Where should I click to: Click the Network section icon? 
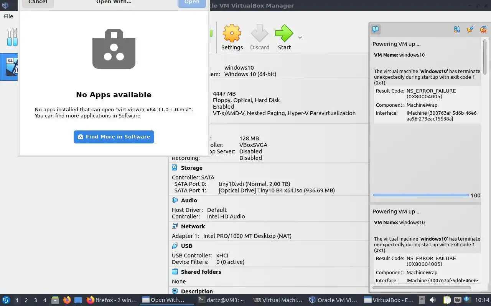tap(175, 226)
